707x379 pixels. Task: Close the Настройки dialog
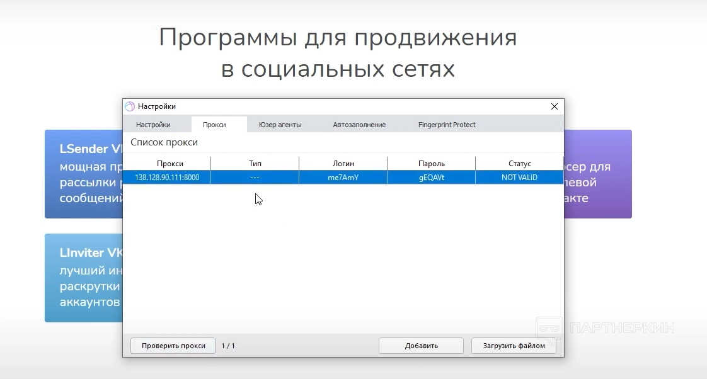coord(554,106)
